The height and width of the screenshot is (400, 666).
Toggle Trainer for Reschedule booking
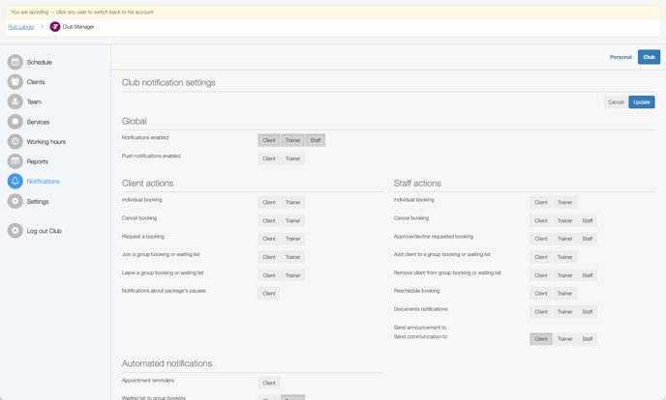pyautogui.click(x=564, y=293)
